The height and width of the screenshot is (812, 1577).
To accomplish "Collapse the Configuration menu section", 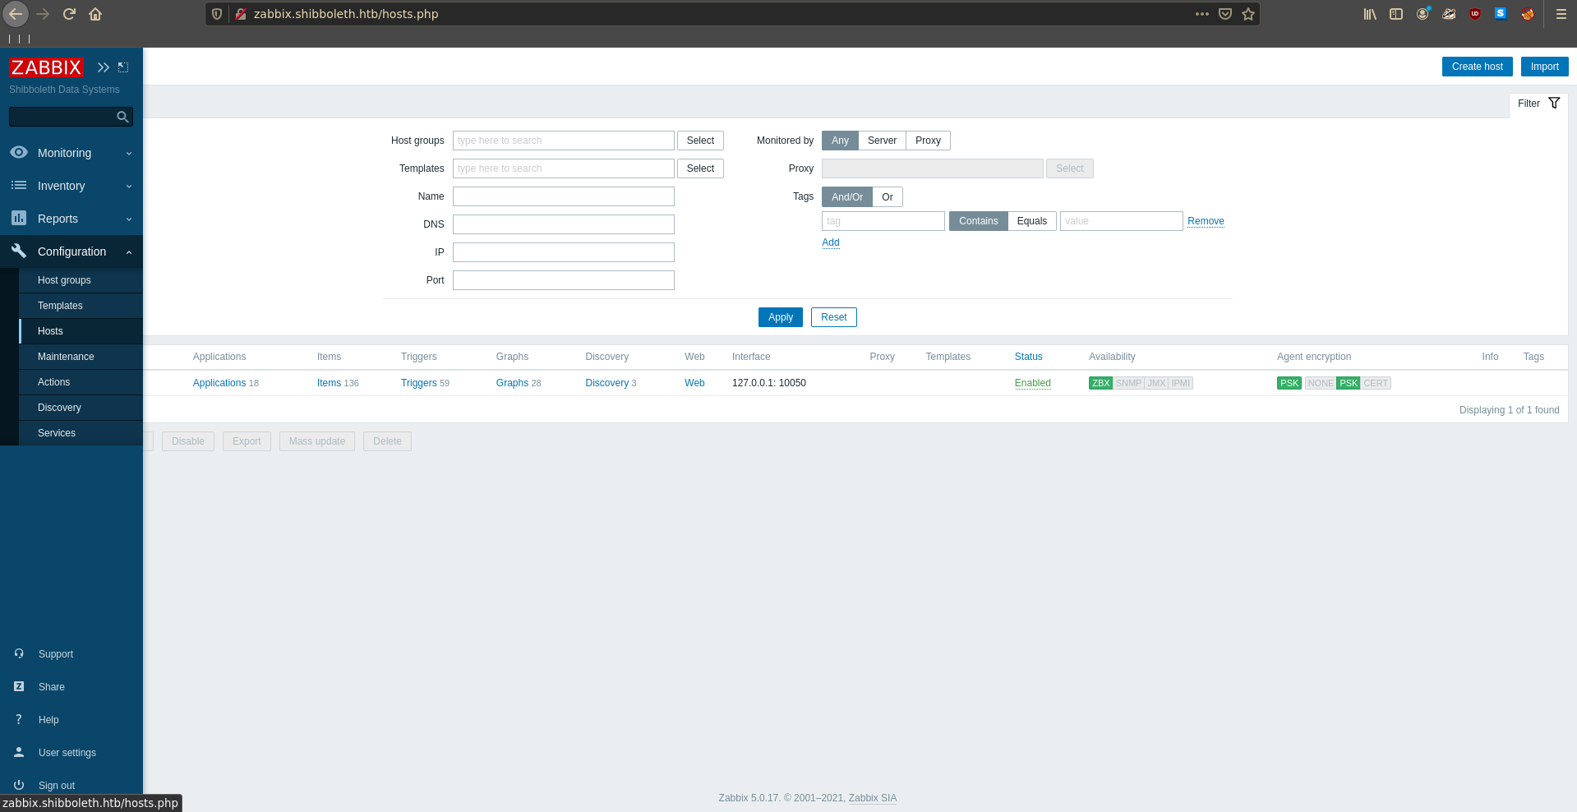I will coord(71,251).
